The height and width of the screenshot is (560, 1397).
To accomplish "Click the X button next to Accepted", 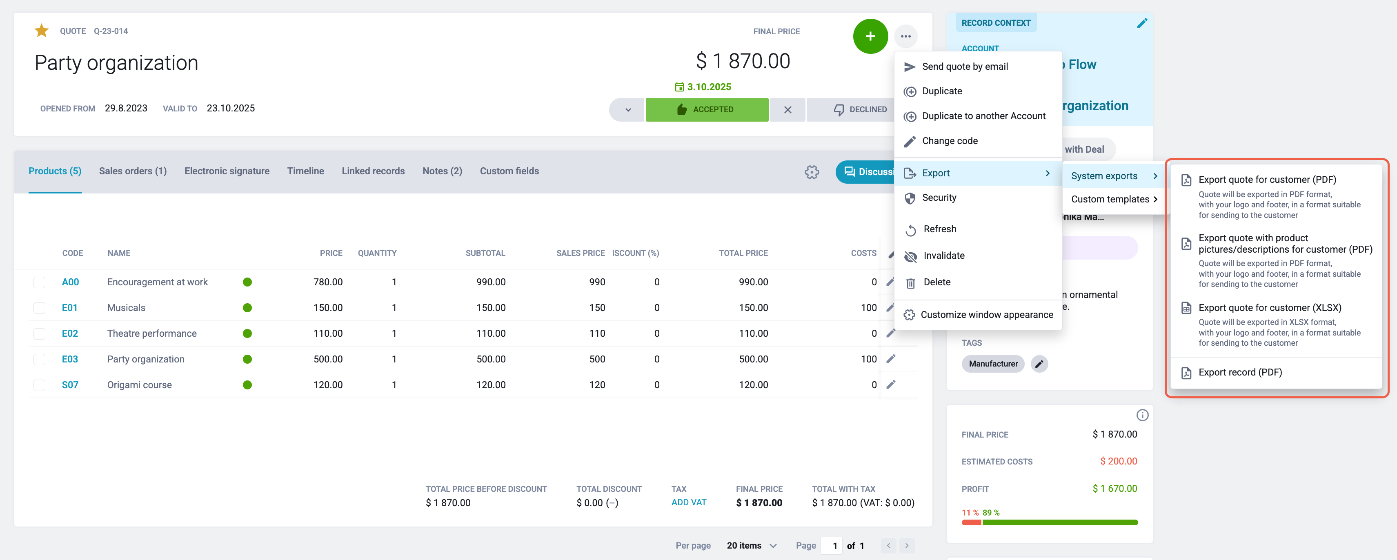I will pos(787,109).
